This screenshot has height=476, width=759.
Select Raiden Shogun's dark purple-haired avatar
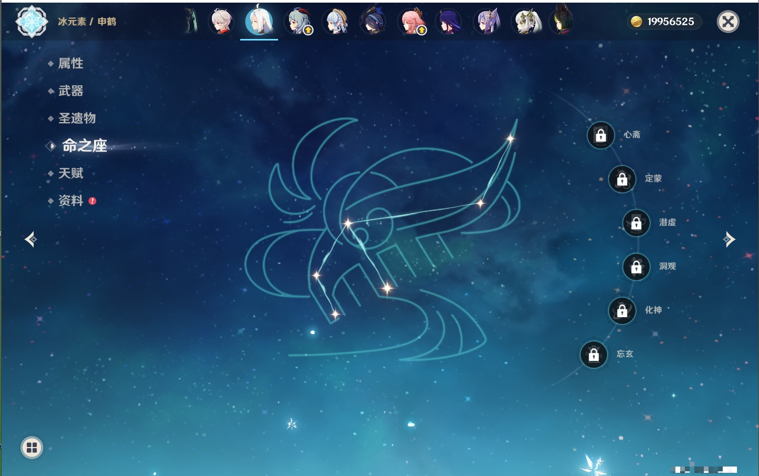449,22
